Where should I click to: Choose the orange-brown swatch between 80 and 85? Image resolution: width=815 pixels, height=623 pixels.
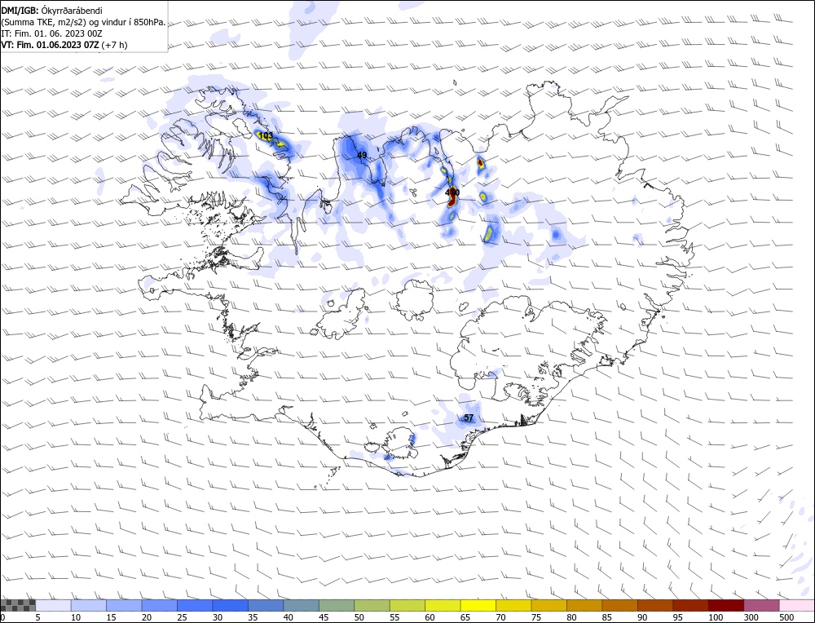click(584, 605)
